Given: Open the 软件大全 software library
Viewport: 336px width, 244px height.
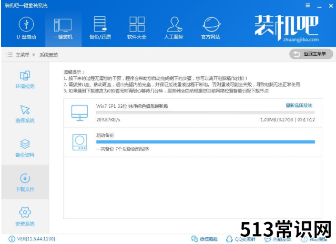Looking at the screenshot, I should pos(137,28).
